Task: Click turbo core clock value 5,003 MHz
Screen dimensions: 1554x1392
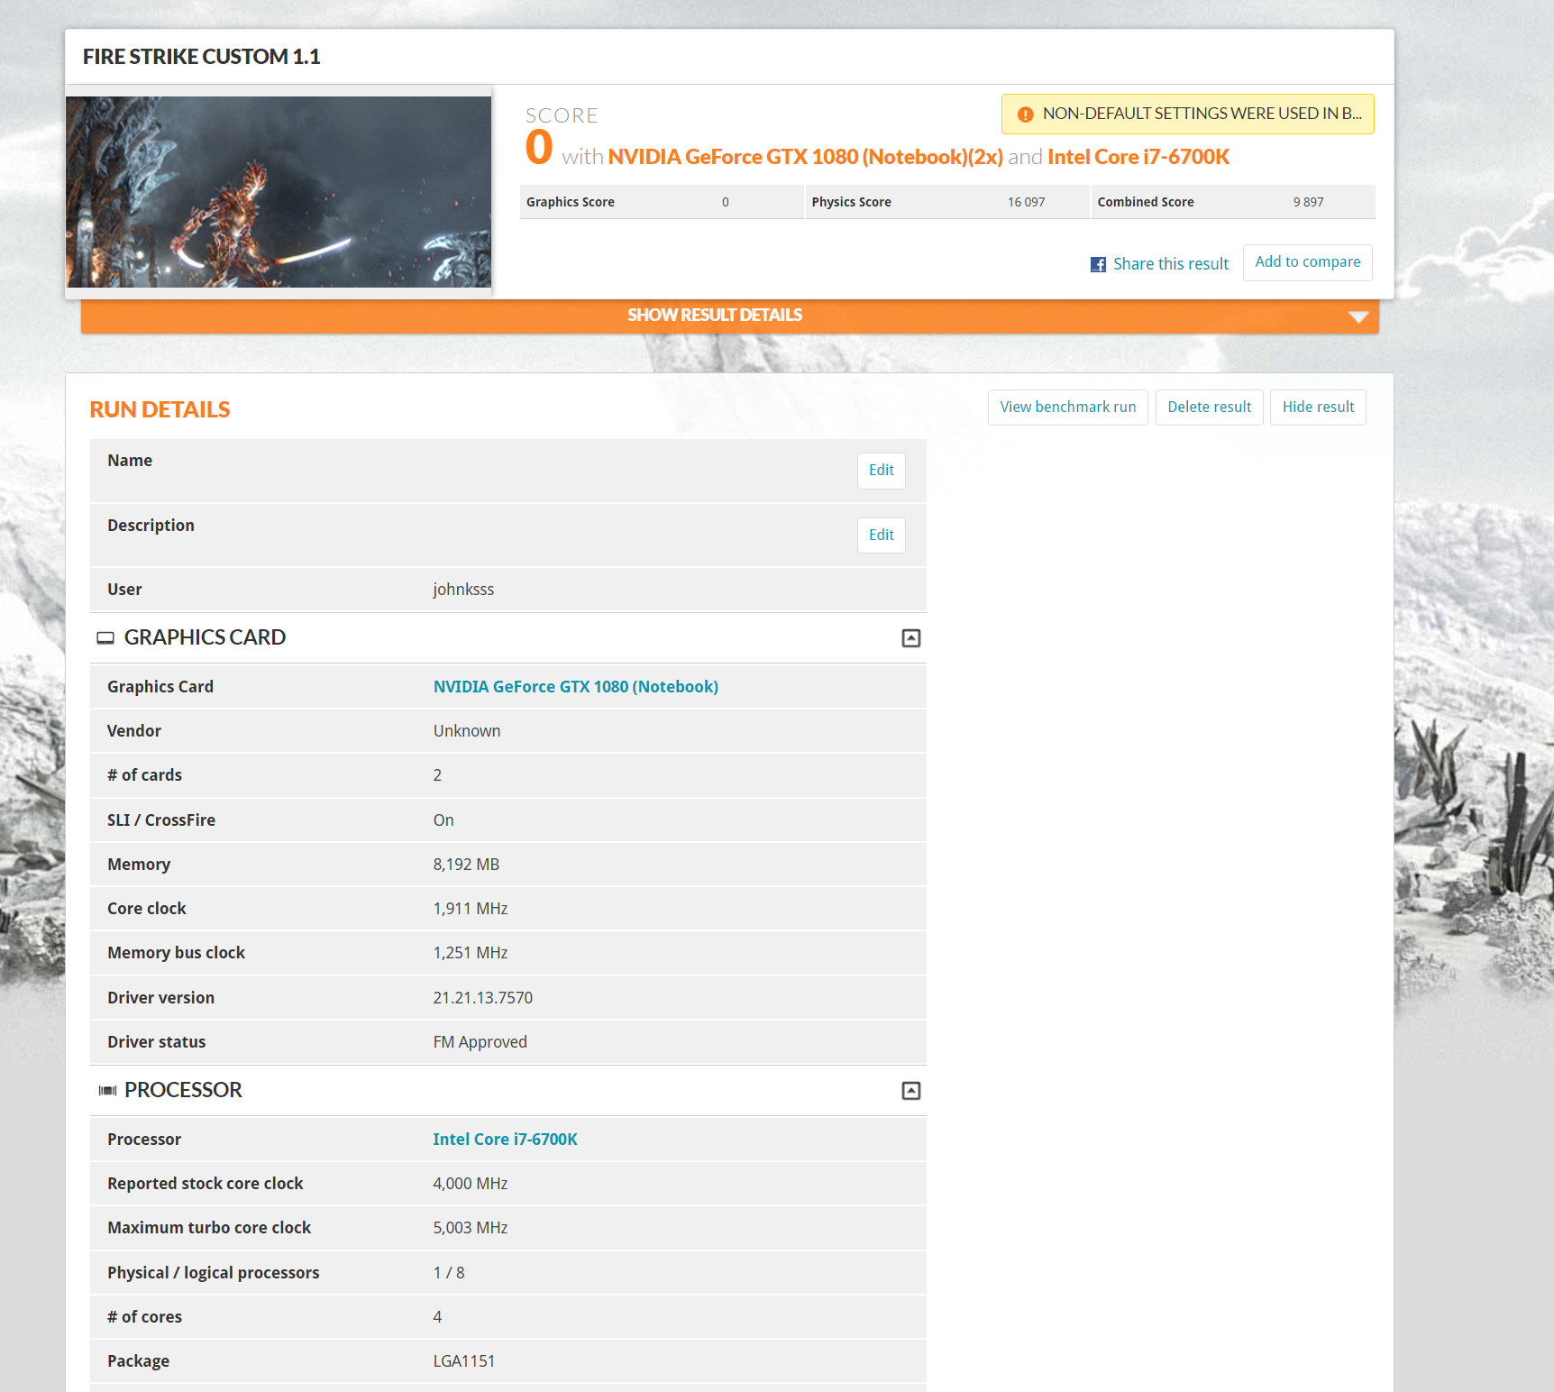Action: point(471,1228)
